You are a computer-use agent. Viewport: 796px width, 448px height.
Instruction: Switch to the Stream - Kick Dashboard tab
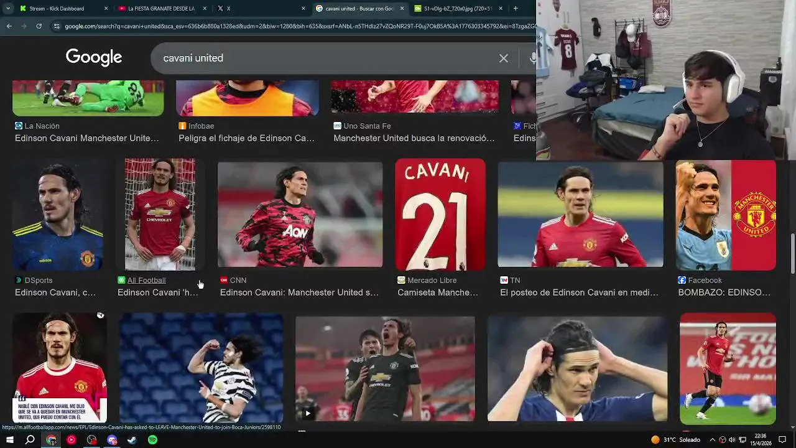tap(64, 9)
